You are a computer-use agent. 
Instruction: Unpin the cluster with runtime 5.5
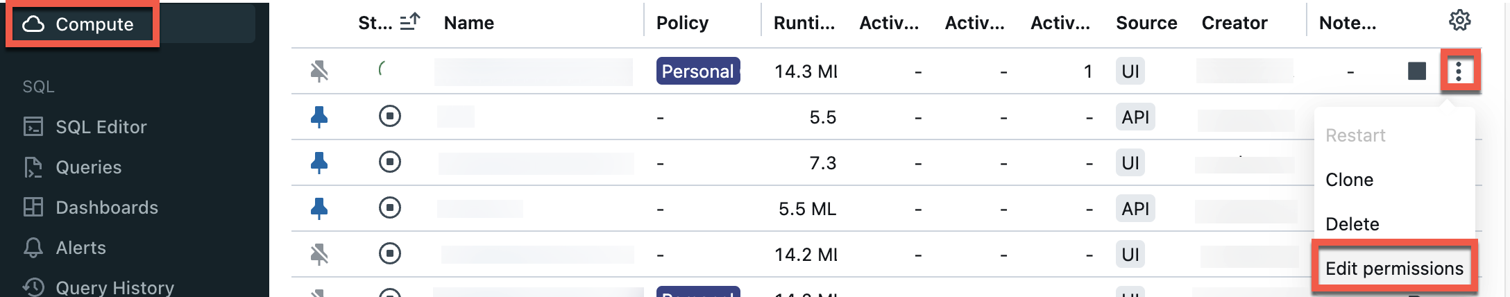319,117
